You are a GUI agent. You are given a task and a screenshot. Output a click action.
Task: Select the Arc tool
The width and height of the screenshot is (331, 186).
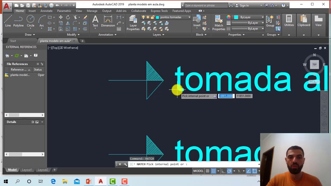point(42,21)
